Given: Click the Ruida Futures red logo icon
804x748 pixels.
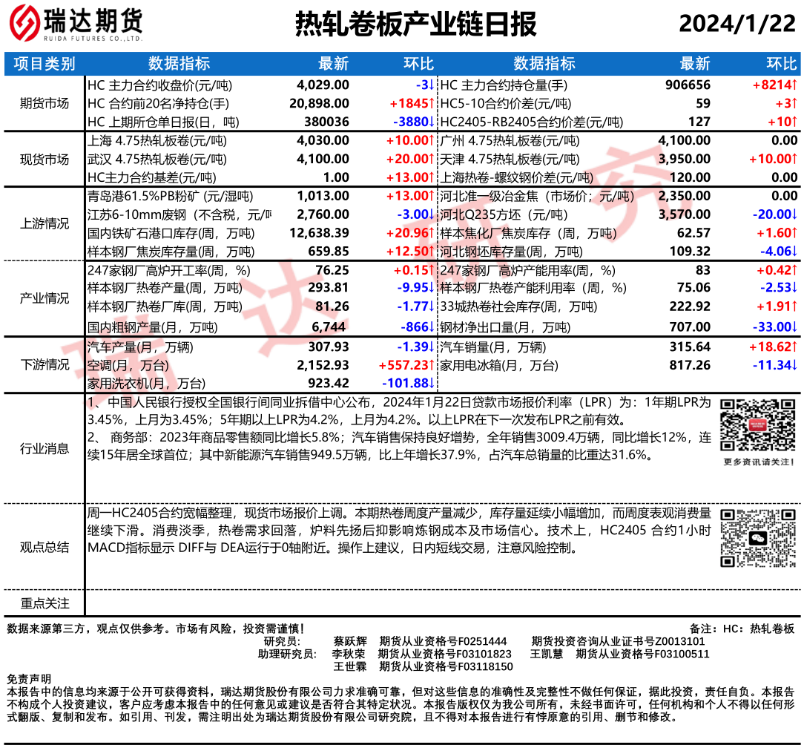Looking at the screenshot, I should 26,25.
